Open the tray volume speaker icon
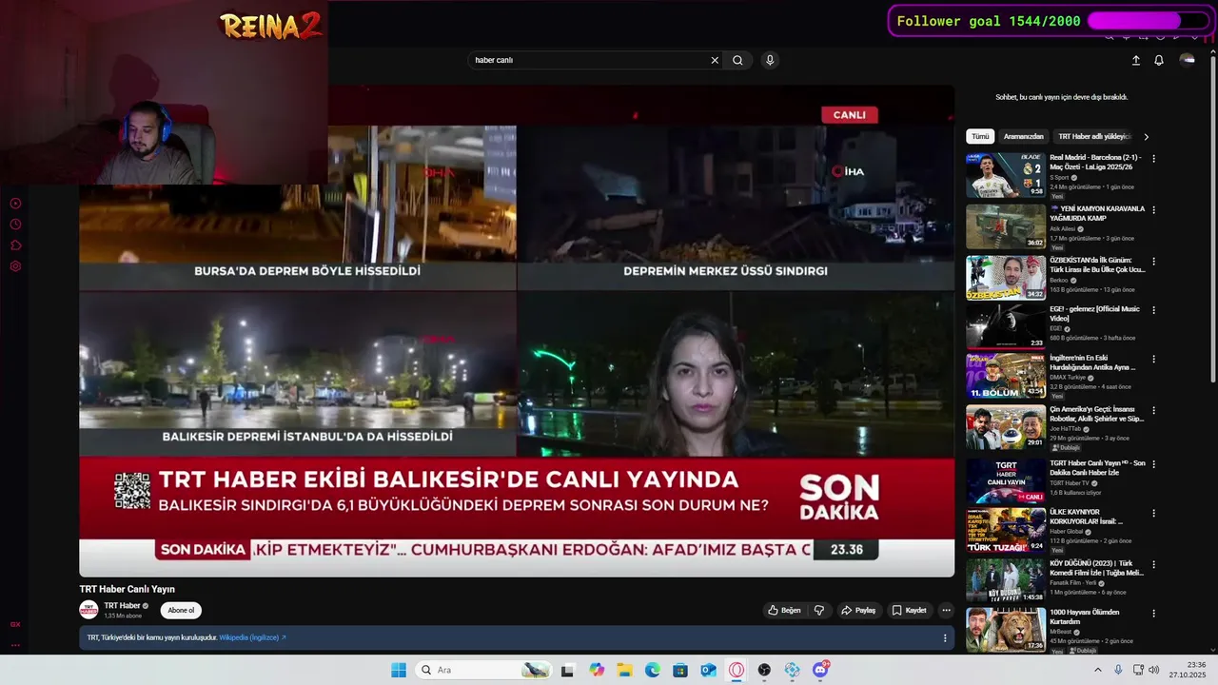Viewport: 1218px width, 685px height. [1154, 670]
